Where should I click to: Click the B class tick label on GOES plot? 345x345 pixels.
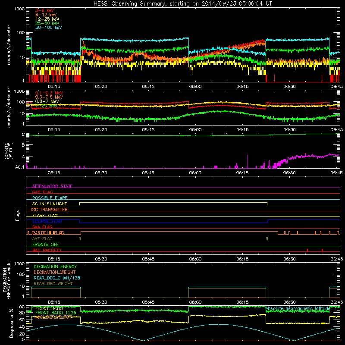click(23, 145)
